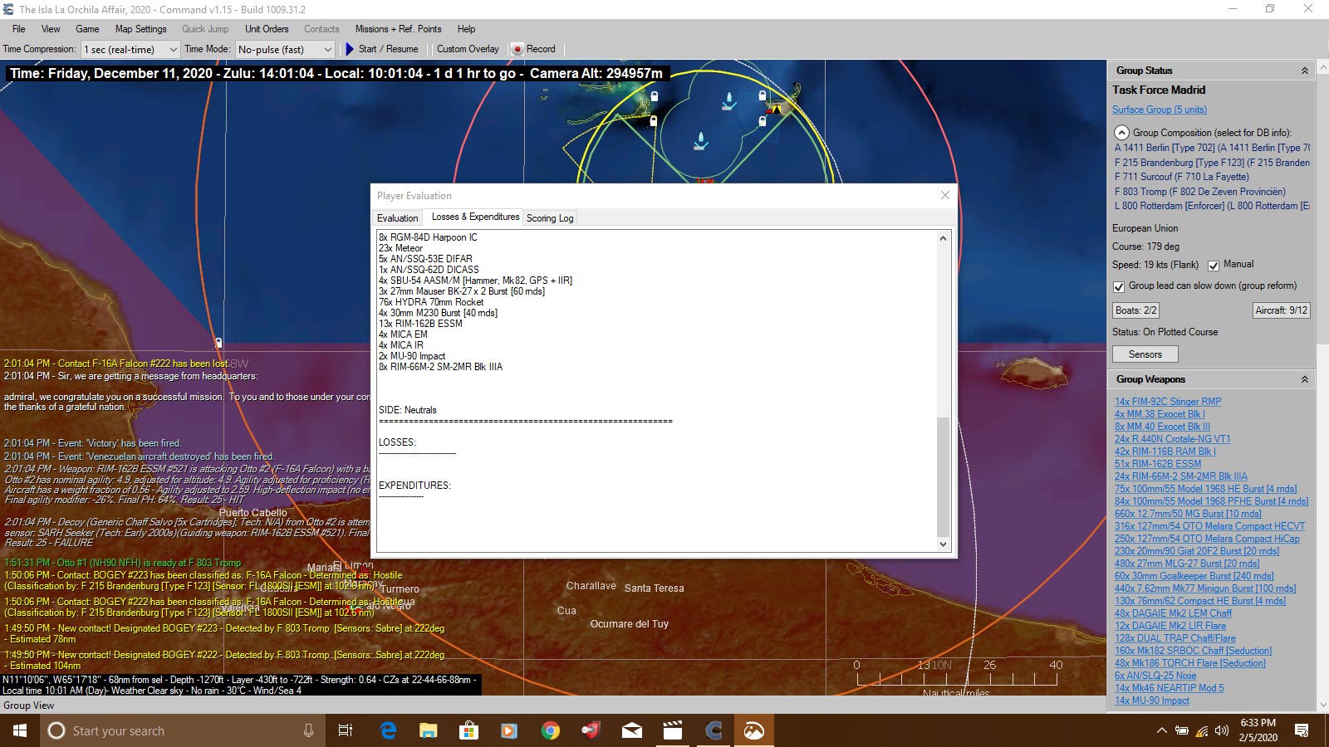
Task: Click the 'Status: On Plotted Course' text
Action: pyautogui.click(x=1165, y=332)
